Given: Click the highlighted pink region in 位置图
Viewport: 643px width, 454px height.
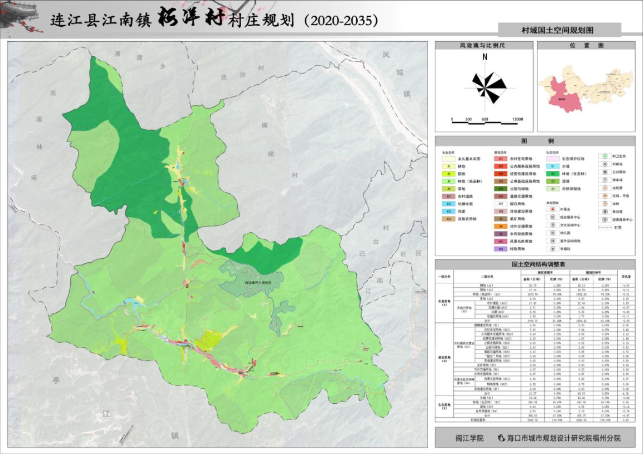Looking at the screenshot, I should [x=563, y=96].
